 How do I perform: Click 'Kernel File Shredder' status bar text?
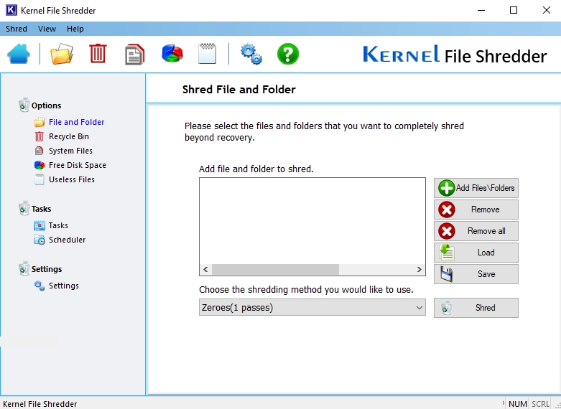[x=40, y=404]
